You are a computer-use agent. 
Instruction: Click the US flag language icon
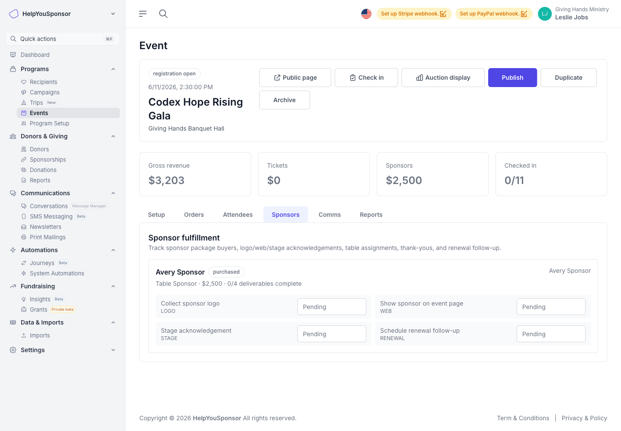tap(366, 14)
